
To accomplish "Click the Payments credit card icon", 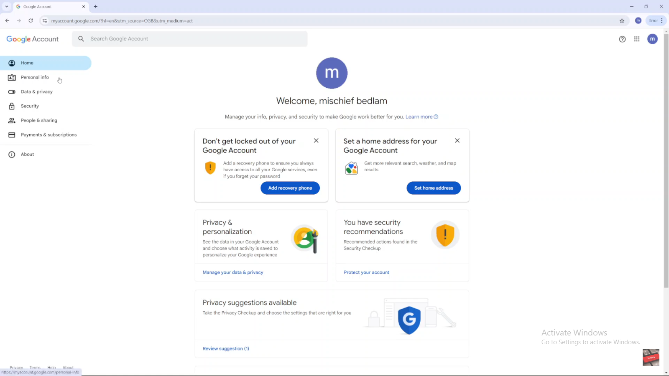I will pos(12,135).
